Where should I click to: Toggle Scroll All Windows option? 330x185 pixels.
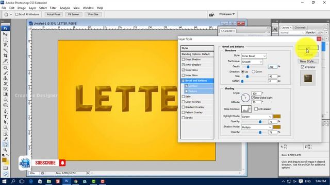17,14
